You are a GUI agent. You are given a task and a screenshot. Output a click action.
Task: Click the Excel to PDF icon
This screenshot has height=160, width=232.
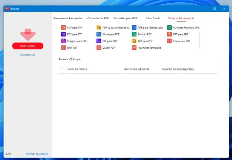[134, 34]
